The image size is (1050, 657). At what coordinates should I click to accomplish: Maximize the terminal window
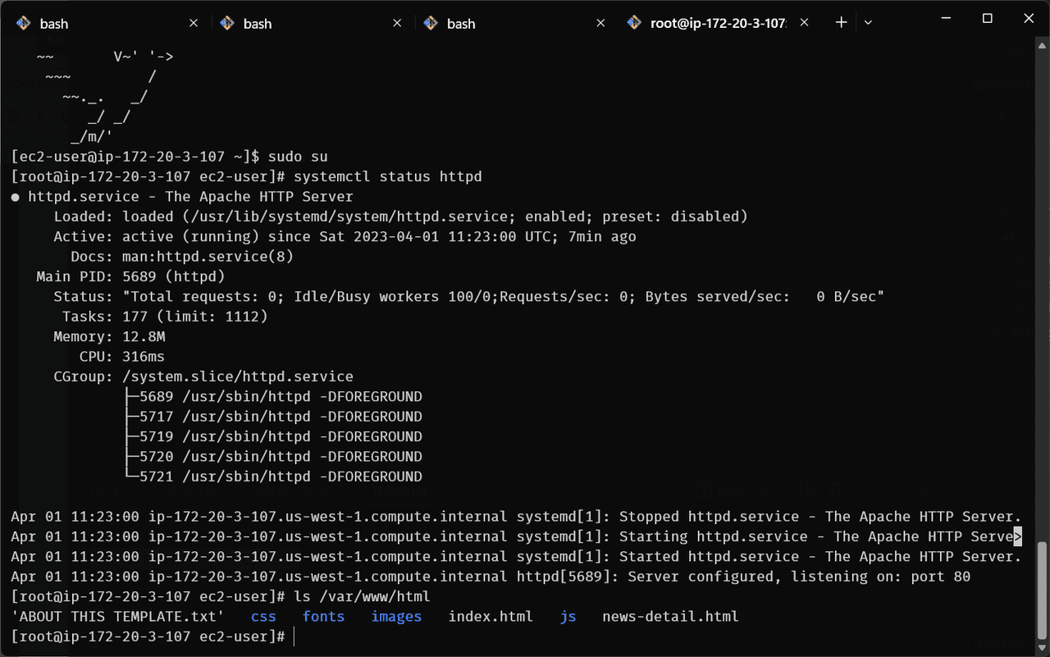[x=988, y=18]
